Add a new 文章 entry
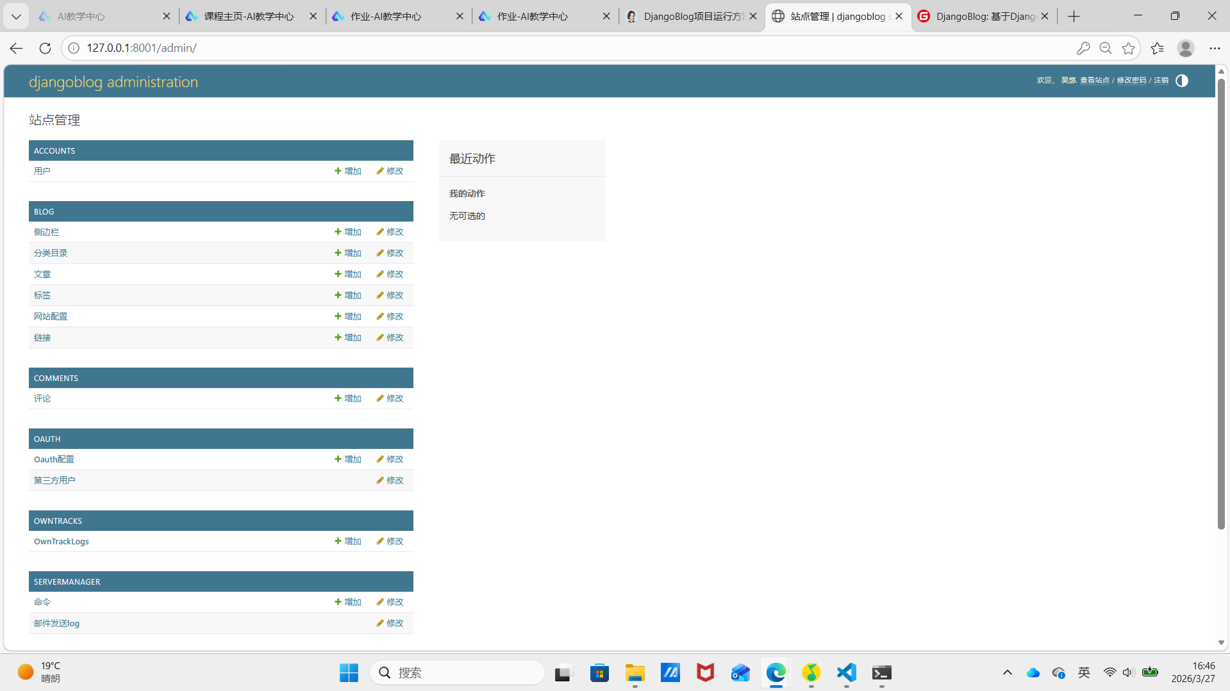Screen dimensions: 1230x691 click(348, 274)
